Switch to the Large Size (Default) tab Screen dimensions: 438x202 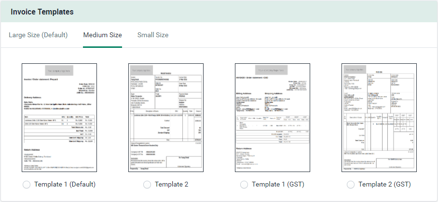(38, 35)
